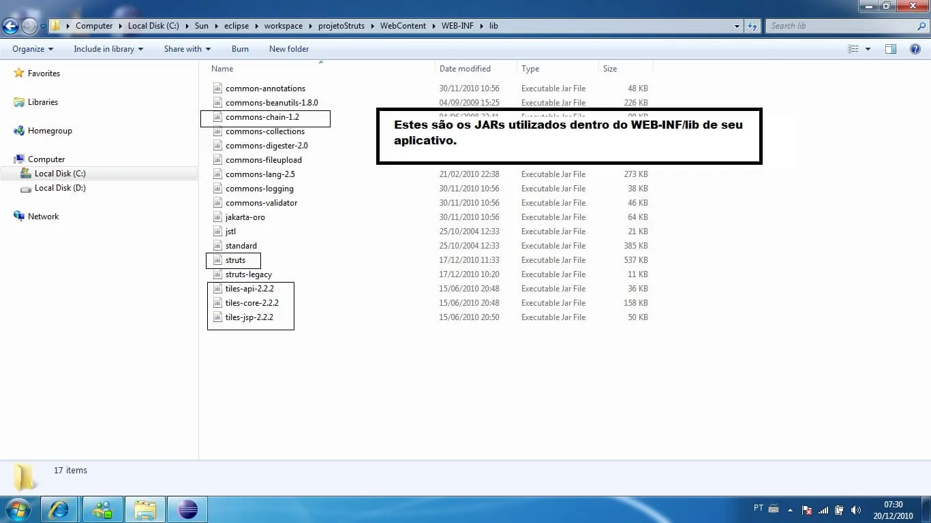
Task: Open the Windows Start menu orb
Action: tap(17, 509)
